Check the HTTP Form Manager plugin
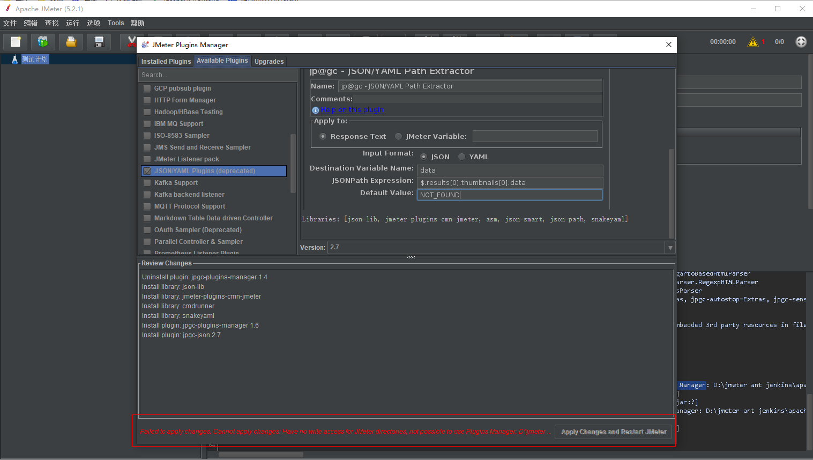This screenshot has width=813, height=460. pos(147,100)
